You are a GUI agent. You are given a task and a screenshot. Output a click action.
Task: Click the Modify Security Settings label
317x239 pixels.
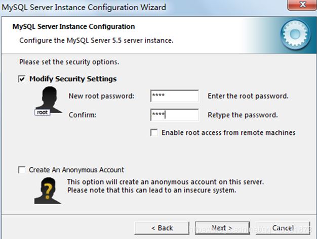coord(73,79)
